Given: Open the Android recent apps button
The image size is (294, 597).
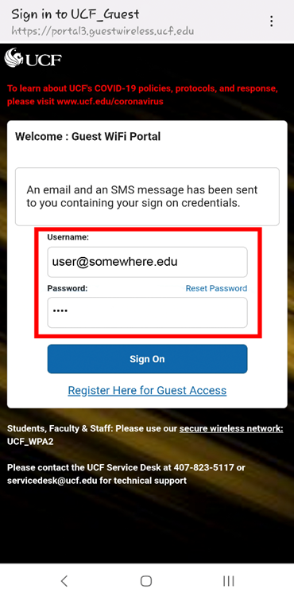Looking at the screenshot, I should [228, 580].
